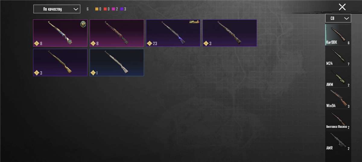Viewport: 362px width, 162px height.
Task: Choose the Win94 rifle icon
Action: pos(338,98)
